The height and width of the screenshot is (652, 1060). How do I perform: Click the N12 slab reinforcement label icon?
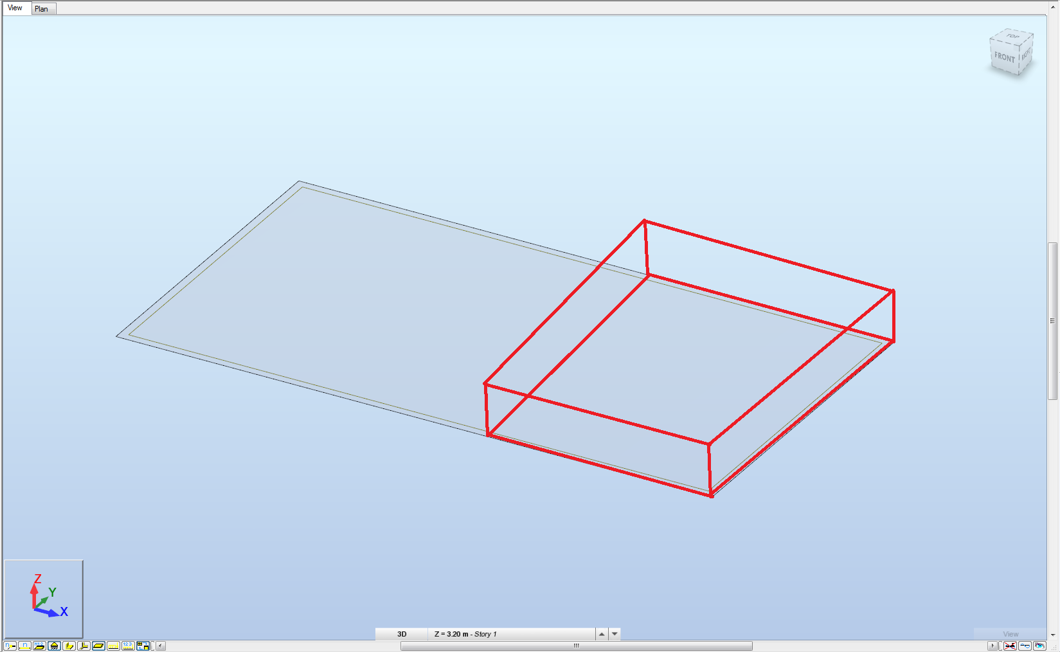click(38, 646)
